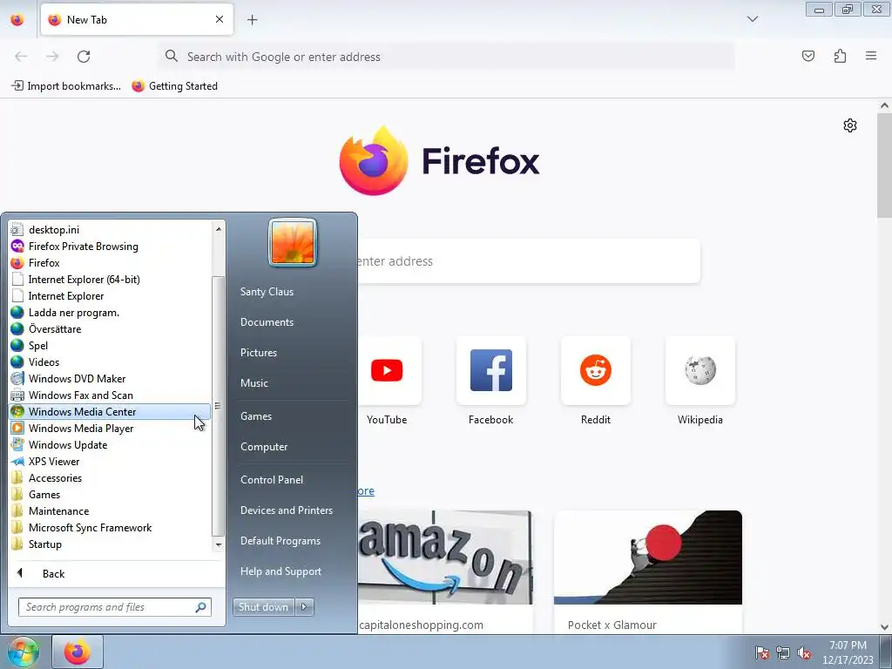Open Firefox application hamburger menu

coord(871,56)
